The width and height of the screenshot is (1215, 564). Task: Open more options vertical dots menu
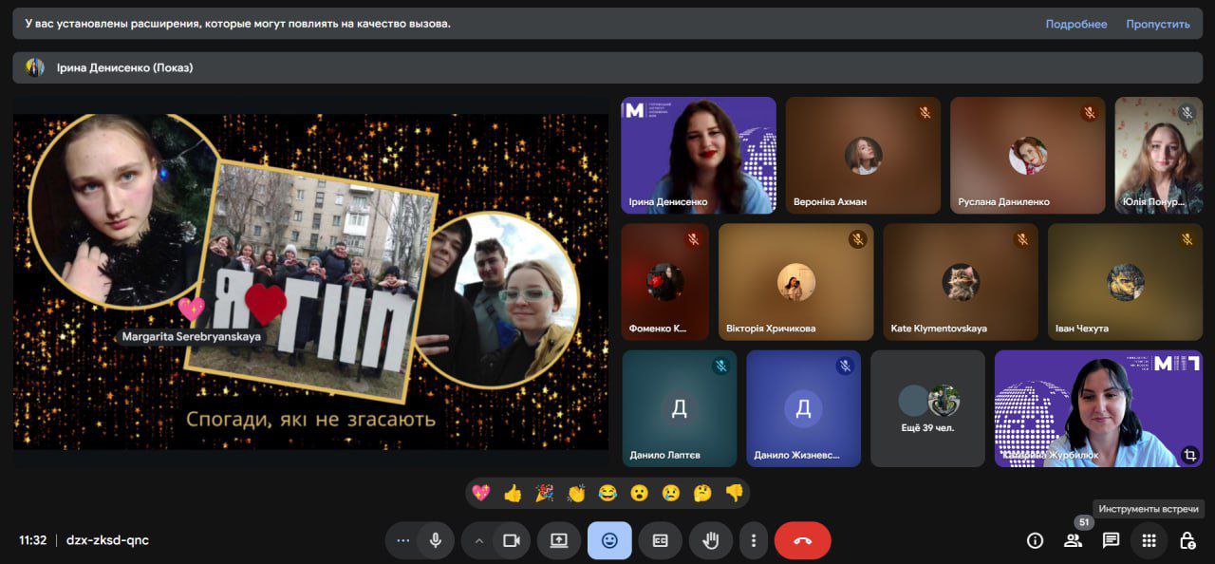click(x=754, y=540)
